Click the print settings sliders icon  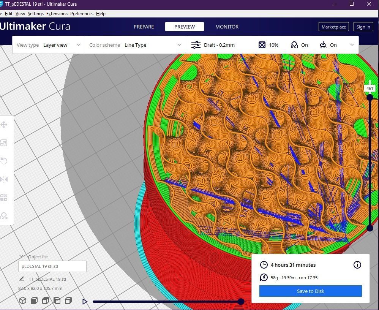pyautogui.click(x=196, y=45)
